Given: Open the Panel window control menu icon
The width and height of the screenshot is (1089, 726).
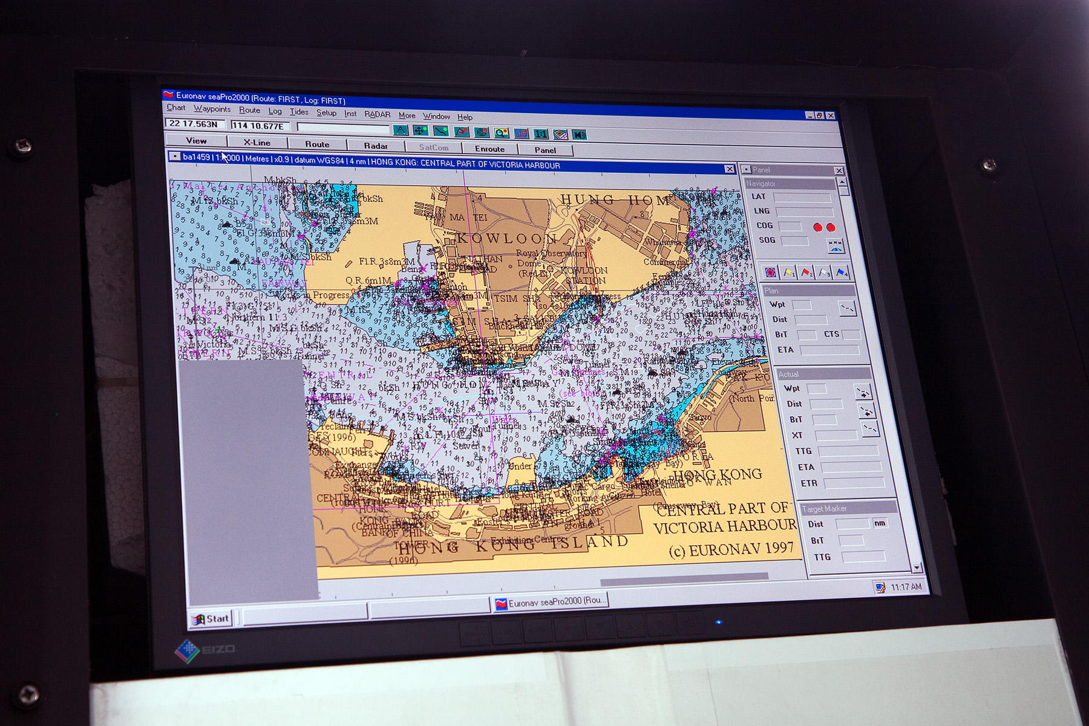Looking at the screenshot, I should 747,169.
